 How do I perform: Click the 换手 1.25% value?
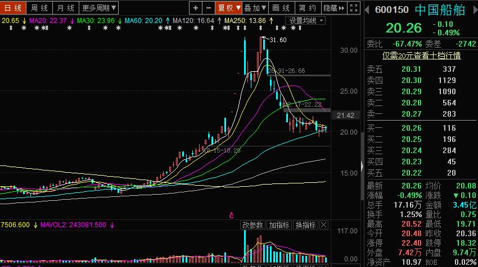click(x=411, y=215)
